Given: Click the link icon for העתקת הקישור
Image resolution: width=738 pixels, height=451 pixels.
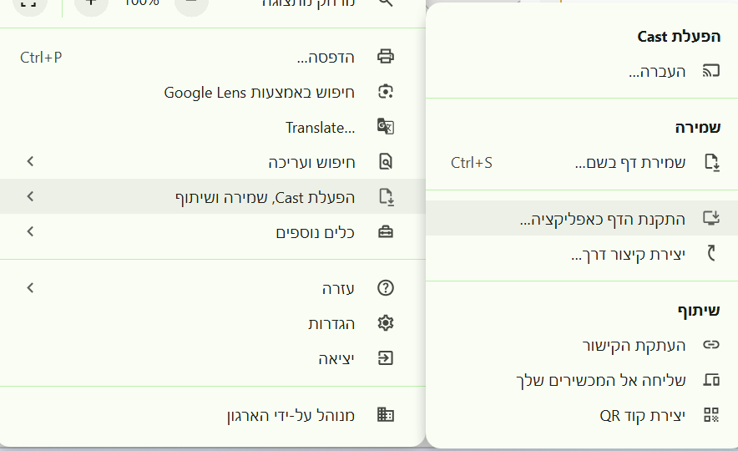Looking at the screenshot, I should pyautogui.click(x=711, y=345).
